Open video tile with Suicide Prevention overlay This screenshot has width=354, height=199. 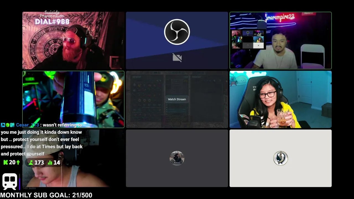tap(73, 40)
